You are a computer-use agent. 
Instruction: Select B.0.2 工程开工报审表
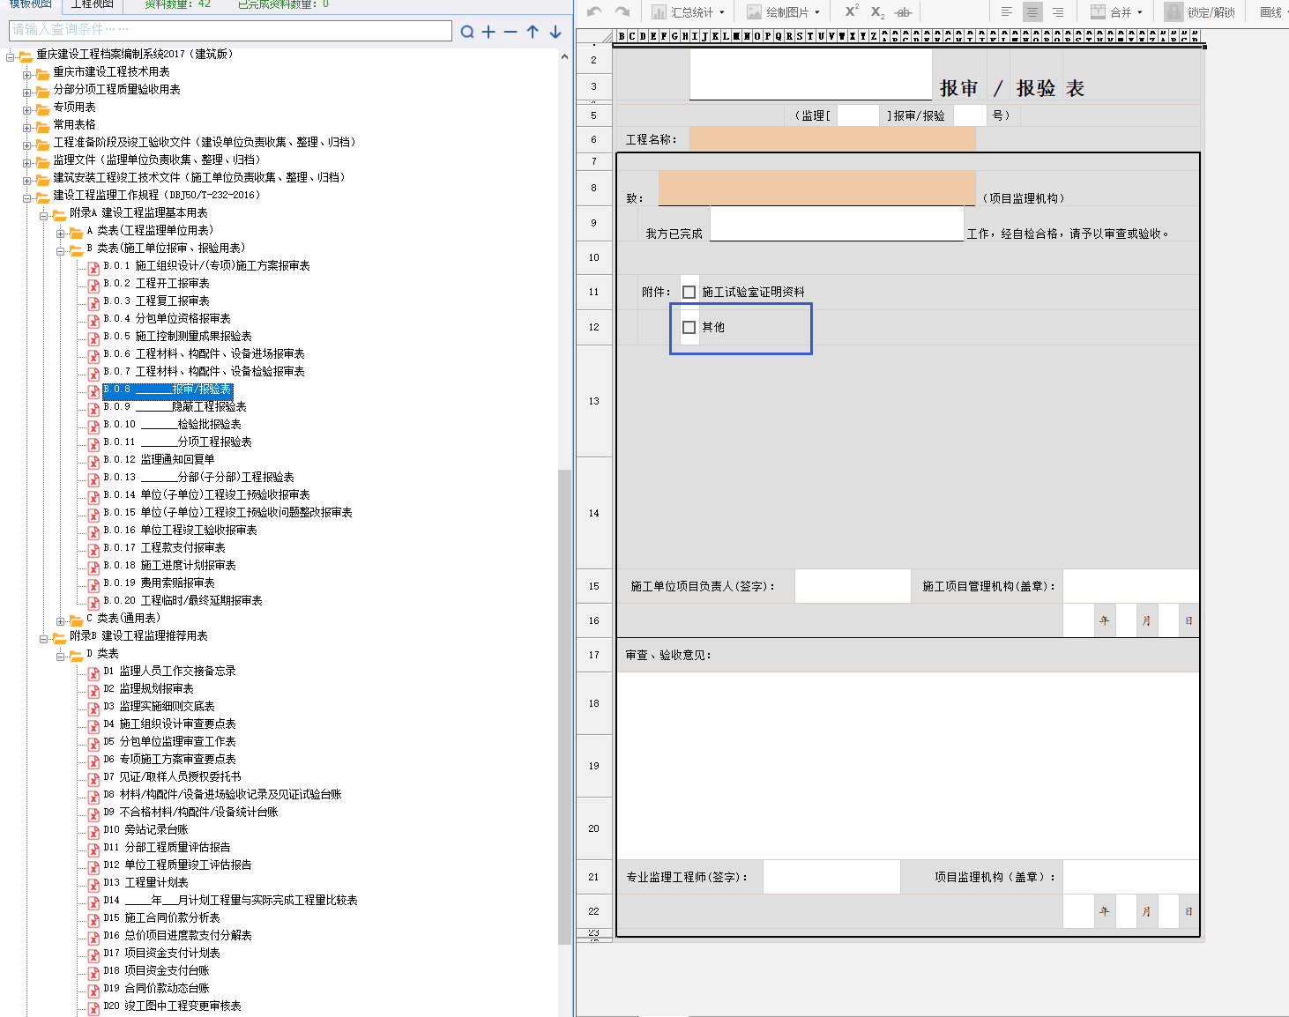point(156,283)
